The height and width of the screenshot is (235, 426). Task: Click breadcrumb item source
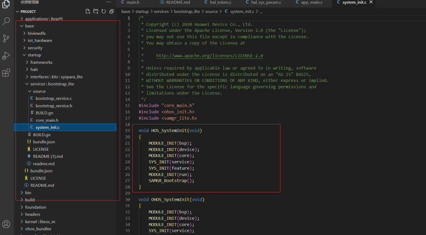pyautogui.click(x=211, y=11)
